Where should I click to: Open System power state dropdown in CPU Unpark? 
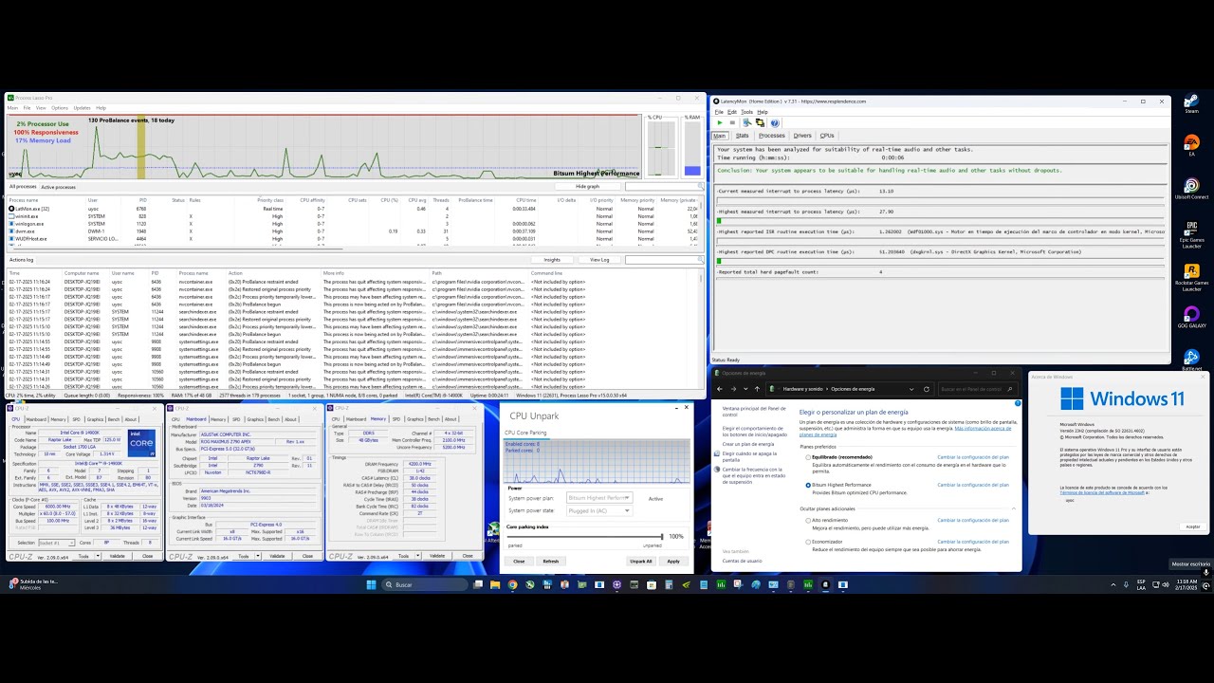(598, 510)
